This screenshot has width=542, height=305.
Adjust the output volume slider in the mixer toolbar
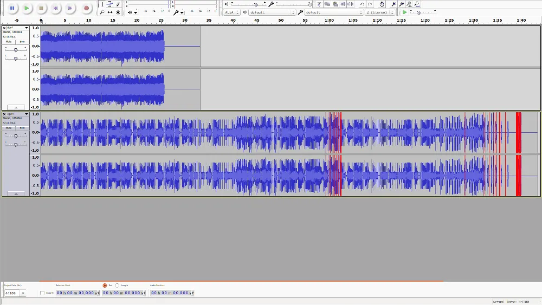pos(248,4)
